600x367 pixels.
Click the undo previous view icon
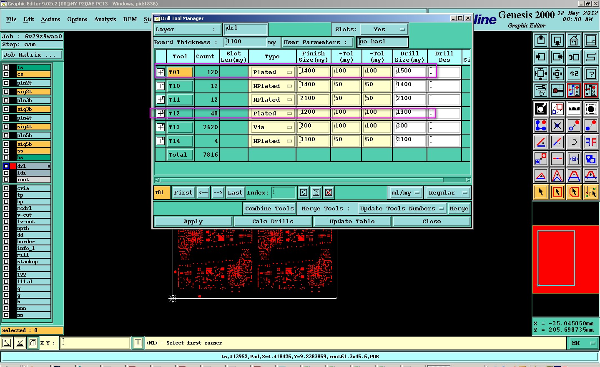coord(574,57)
